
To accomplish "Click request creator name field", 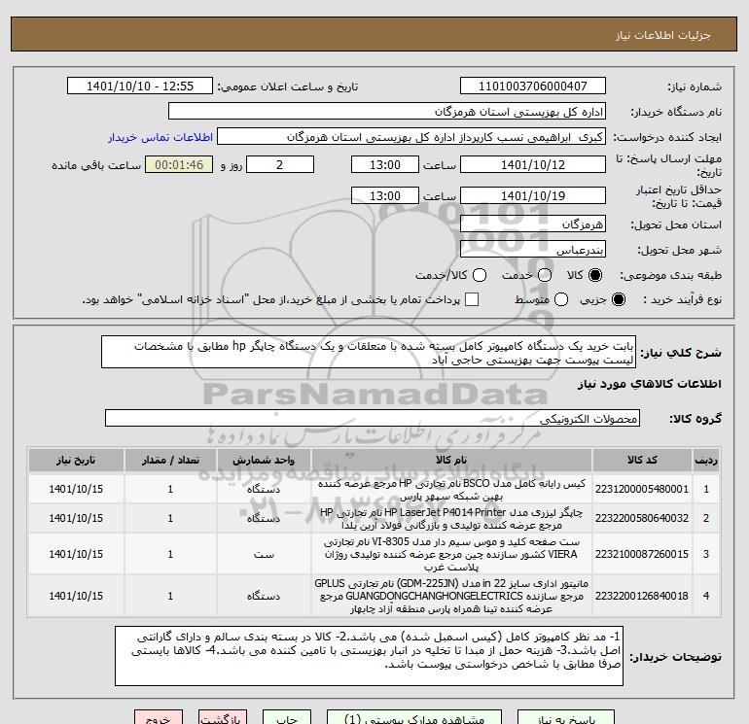I will tap(411, 137).
